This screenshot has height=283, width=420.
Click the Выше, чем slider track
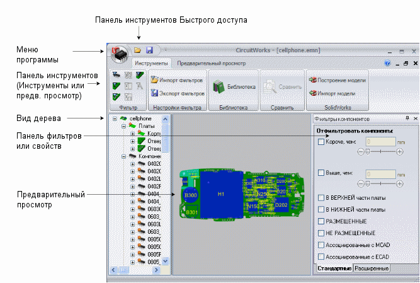380,183
